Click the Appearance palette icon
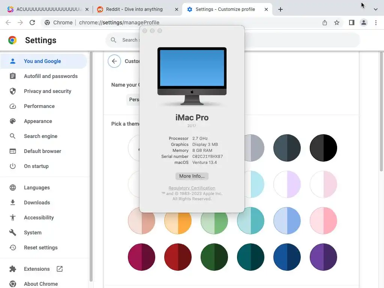 13,121
